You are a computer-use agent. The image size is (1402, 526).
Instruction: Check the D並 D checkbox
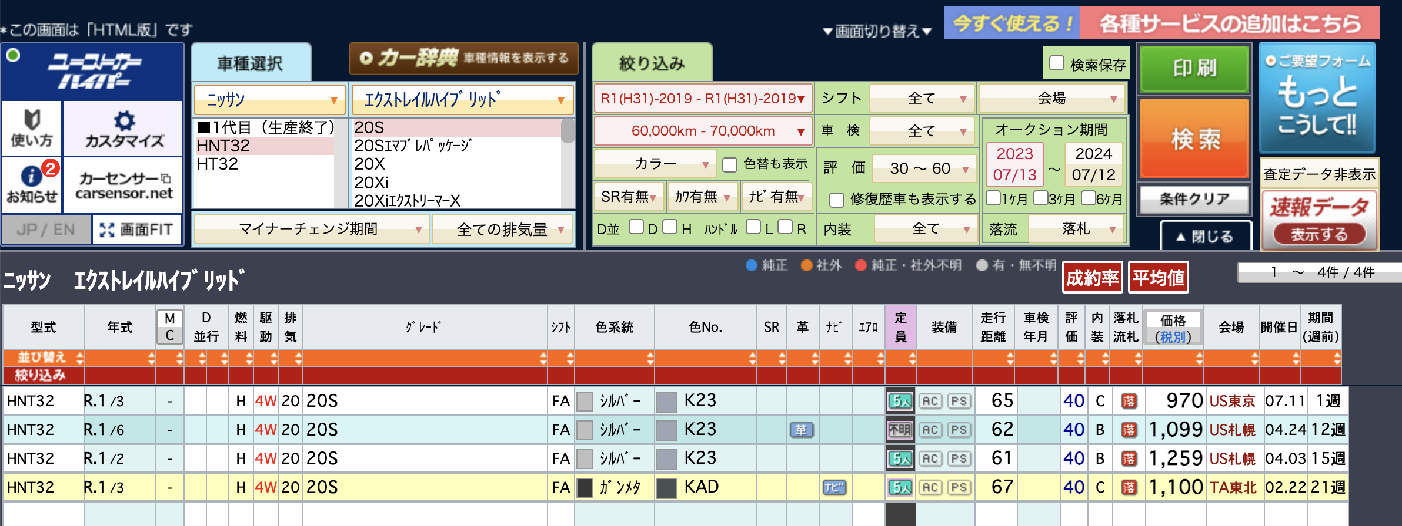(x=636, y=227)
